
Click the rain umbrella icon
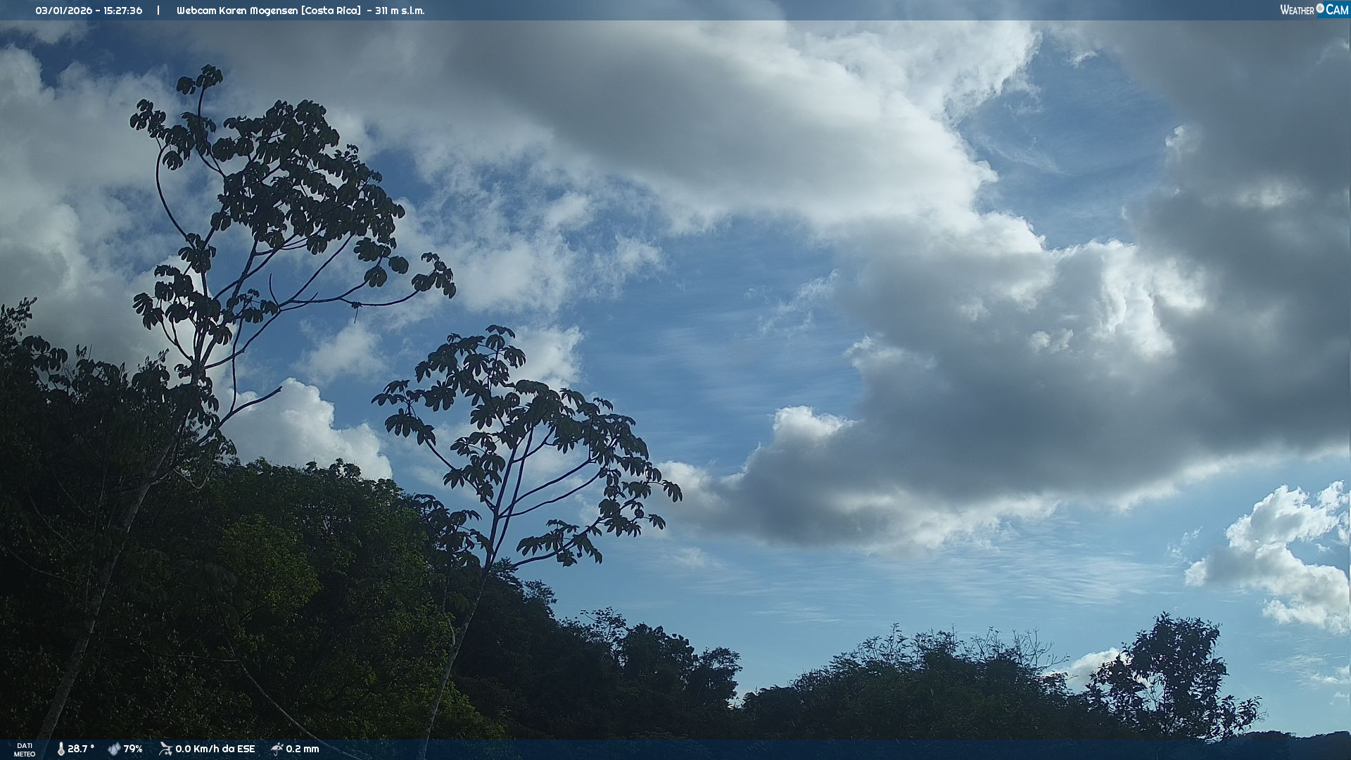tap(277, 749)
